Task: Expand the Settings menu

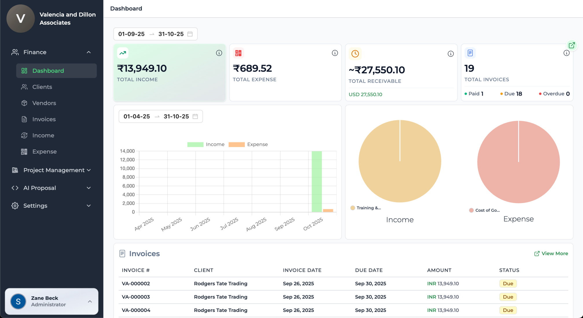Action: pos(89,206)
